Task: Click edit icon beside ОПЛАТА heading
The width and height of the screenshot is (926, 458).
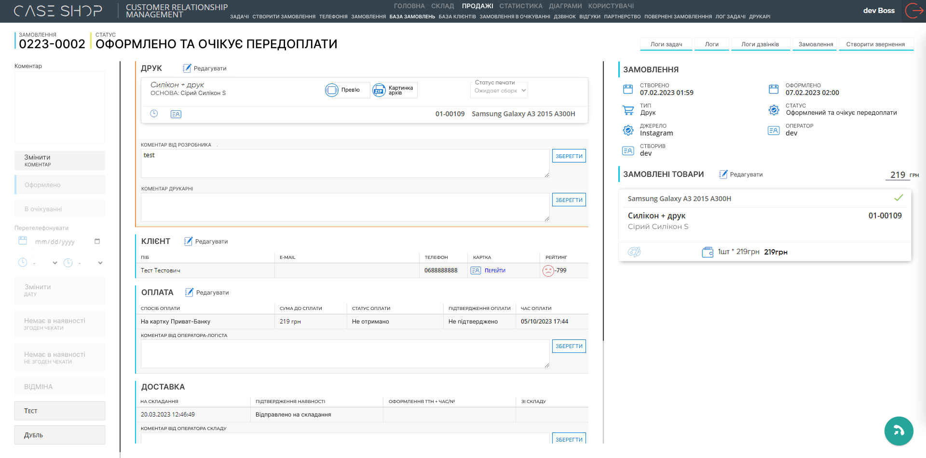Action: tap(190, 292)
